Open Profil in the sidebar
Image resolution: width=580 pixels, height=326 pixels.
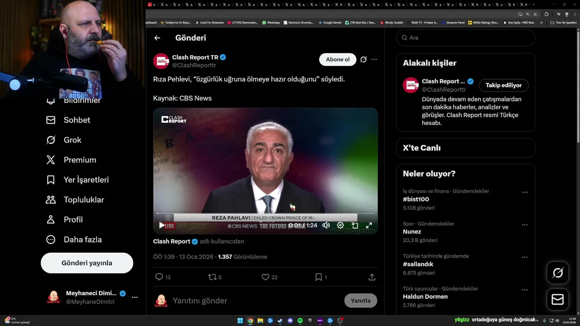point(64,220)
